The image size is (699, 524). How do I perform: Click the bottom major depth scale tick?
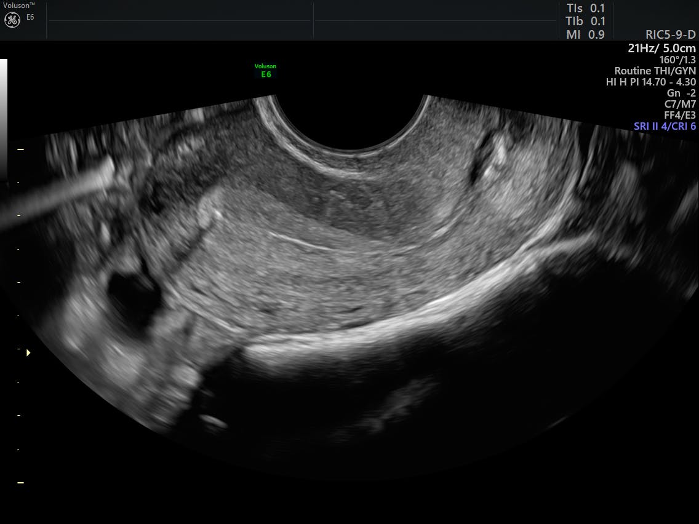click(20, 483)
